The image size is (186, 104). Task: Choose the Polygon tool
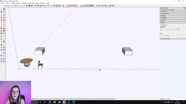(4, 20)
